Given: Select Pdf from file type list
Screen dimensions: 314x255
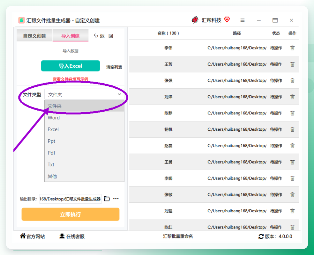Looking at the screenshot, I should (84, 153).
